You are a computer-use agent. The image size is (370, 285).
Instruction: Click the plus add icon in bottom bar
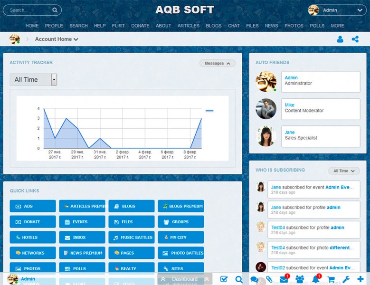click(361, 279)
